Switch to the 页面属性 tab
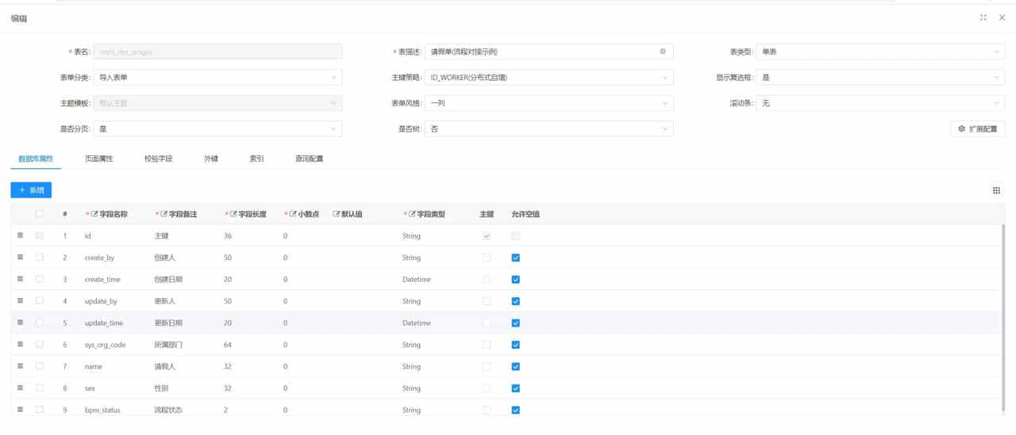Screen dimensions: 1016x435 tap(99, 159)
